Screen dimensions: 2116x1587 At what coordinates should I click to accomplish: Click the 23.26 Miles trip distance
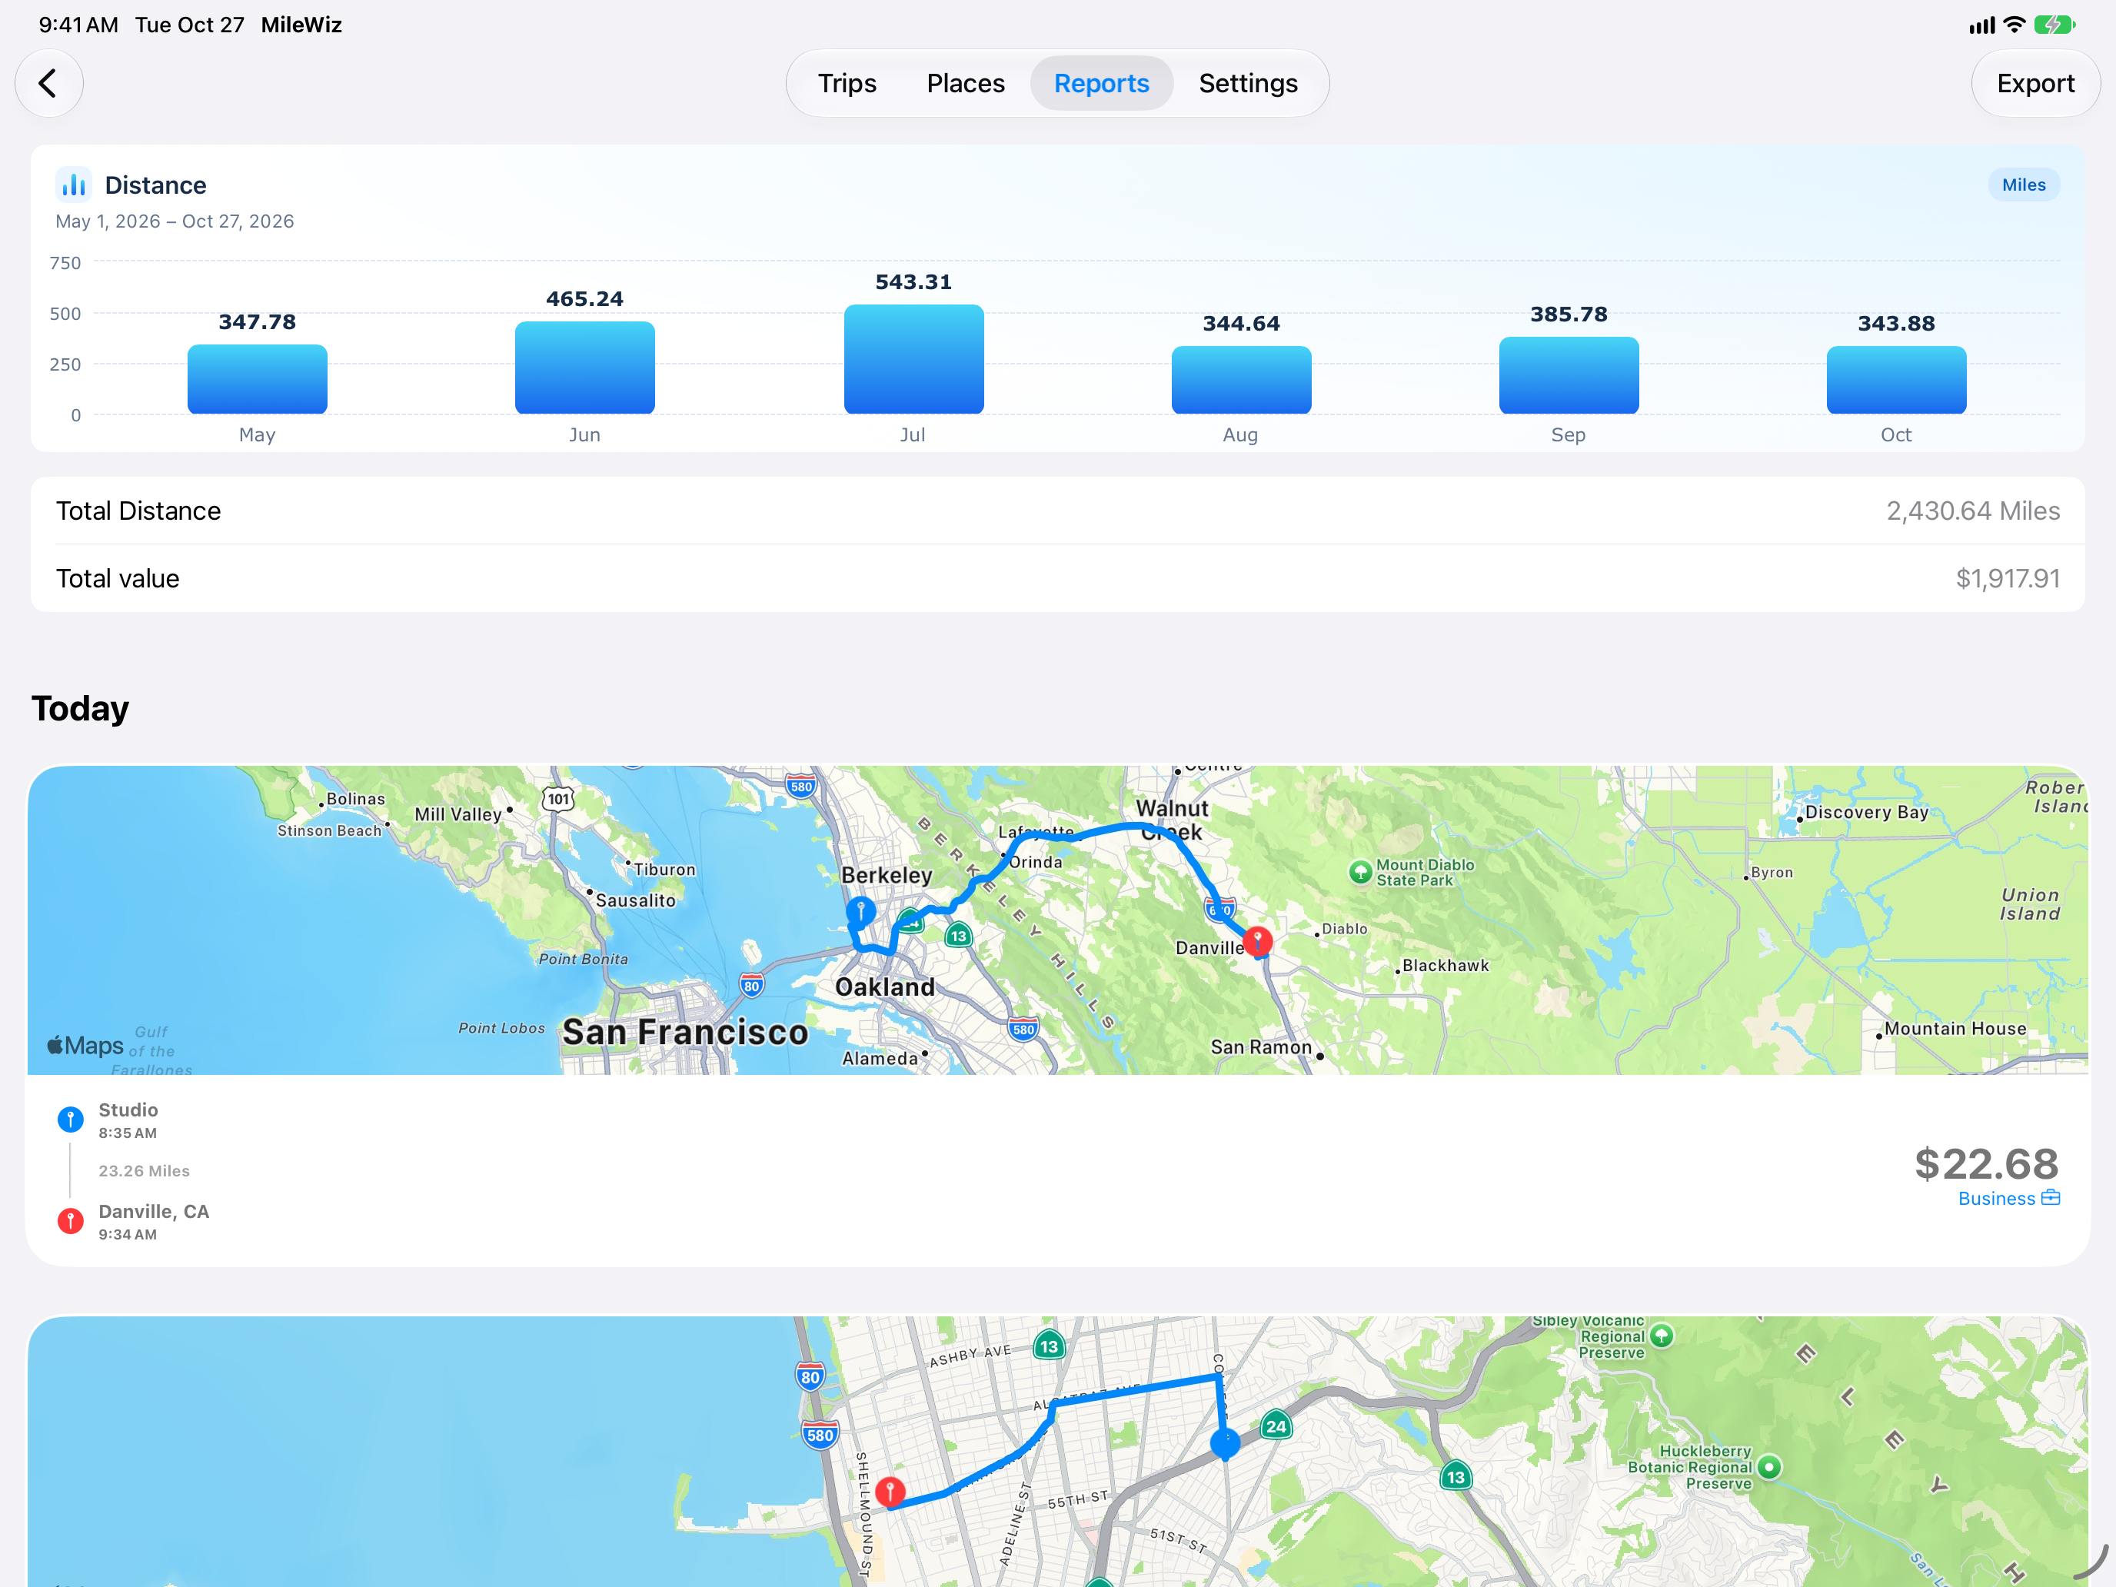pos(144,1170)
